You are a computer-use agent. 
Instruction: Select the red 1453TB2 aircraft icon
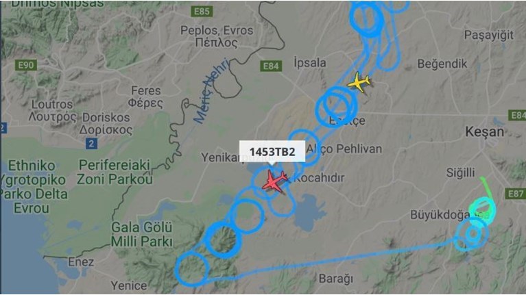point(274,181)
